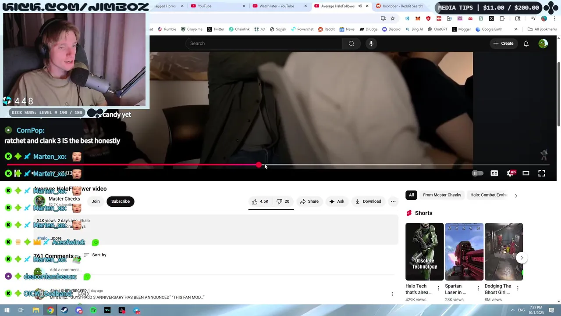Open more actions menu on the video
561x316 pixels.
[393, 201]
